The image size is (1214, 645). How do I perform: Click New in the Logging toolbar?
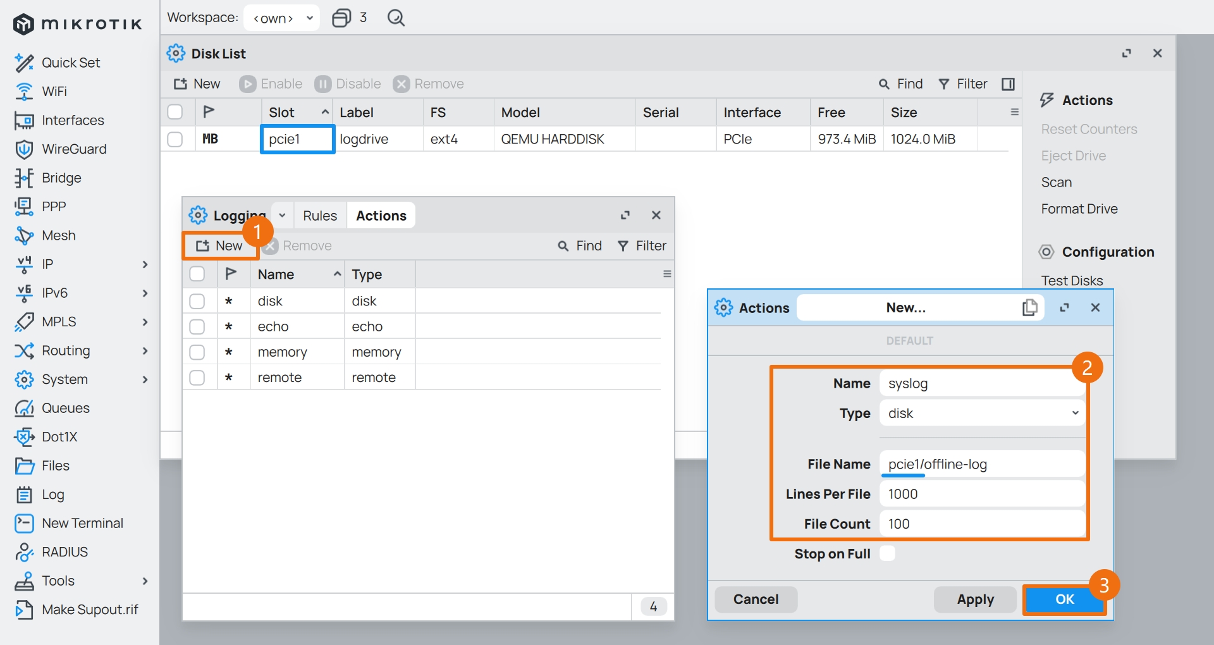pyautogui.click(x=219, y=246)
